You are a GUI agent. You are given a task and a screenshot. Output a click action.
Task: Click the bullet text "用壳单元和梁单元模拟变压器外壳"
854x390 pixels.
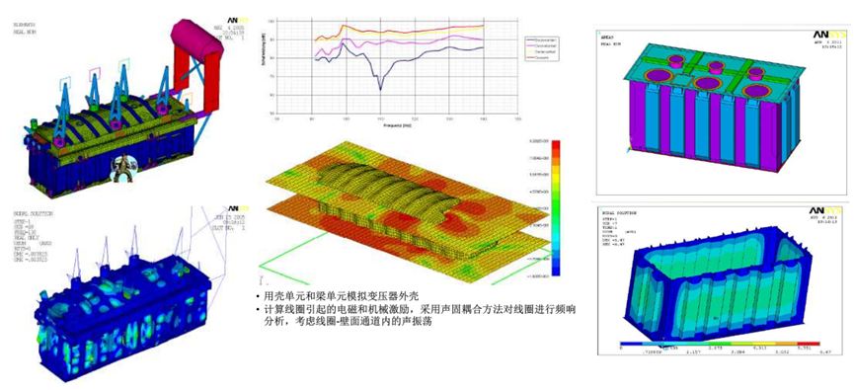pyautogui.click(x=341, y=297)
